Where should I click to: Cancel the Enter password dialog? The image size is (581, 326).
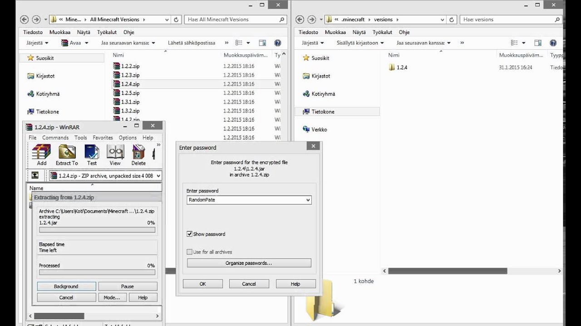249,284
